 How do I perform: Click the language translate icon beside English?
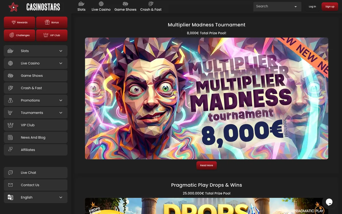(11, 197)
